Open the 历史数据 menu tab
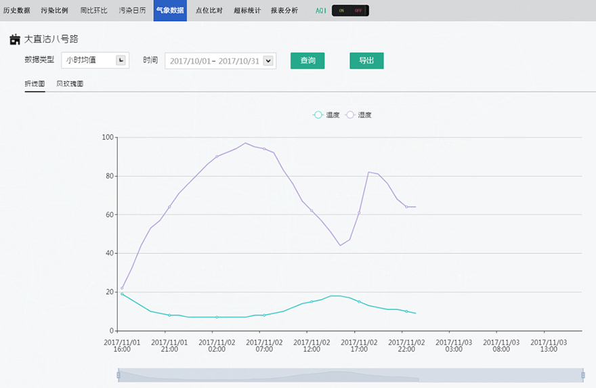The width and height of the screenshot is (596, 388). pos(16,11)
